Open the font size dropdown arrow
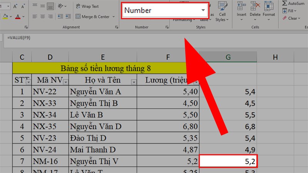This screenshot has width=308, height=173. click(8, 6)
